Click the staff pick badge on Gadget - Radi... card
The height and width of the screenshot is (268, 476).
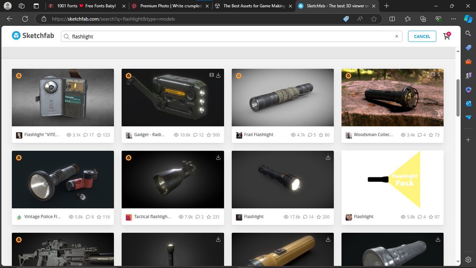pos(129,76)
